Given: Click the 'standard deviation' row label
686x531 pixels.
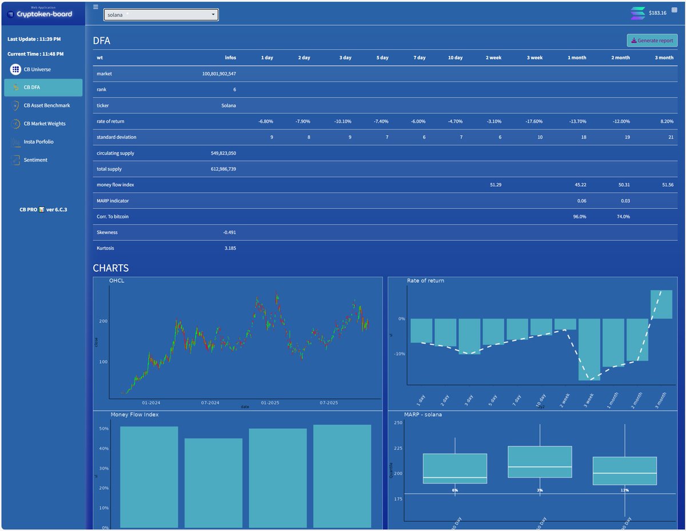Looking at the screenshot, I should point(117,138).
